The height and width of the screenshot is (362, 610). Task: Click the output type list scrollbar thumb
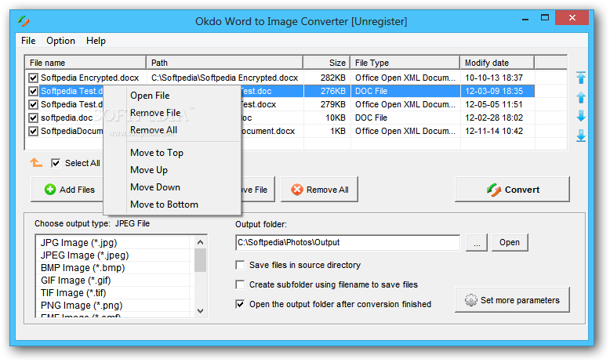[201, 260]
